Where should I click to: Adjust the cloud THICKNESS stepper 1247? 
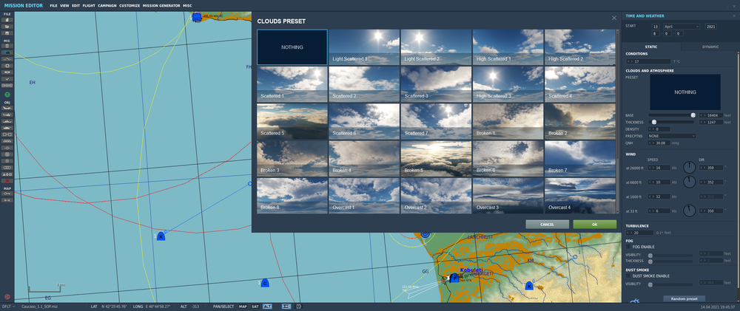click(x=711, y=122)
